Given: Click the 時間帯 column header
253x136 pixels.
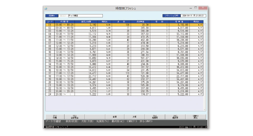Looking at the screenshot, I should tap(64, 22).
